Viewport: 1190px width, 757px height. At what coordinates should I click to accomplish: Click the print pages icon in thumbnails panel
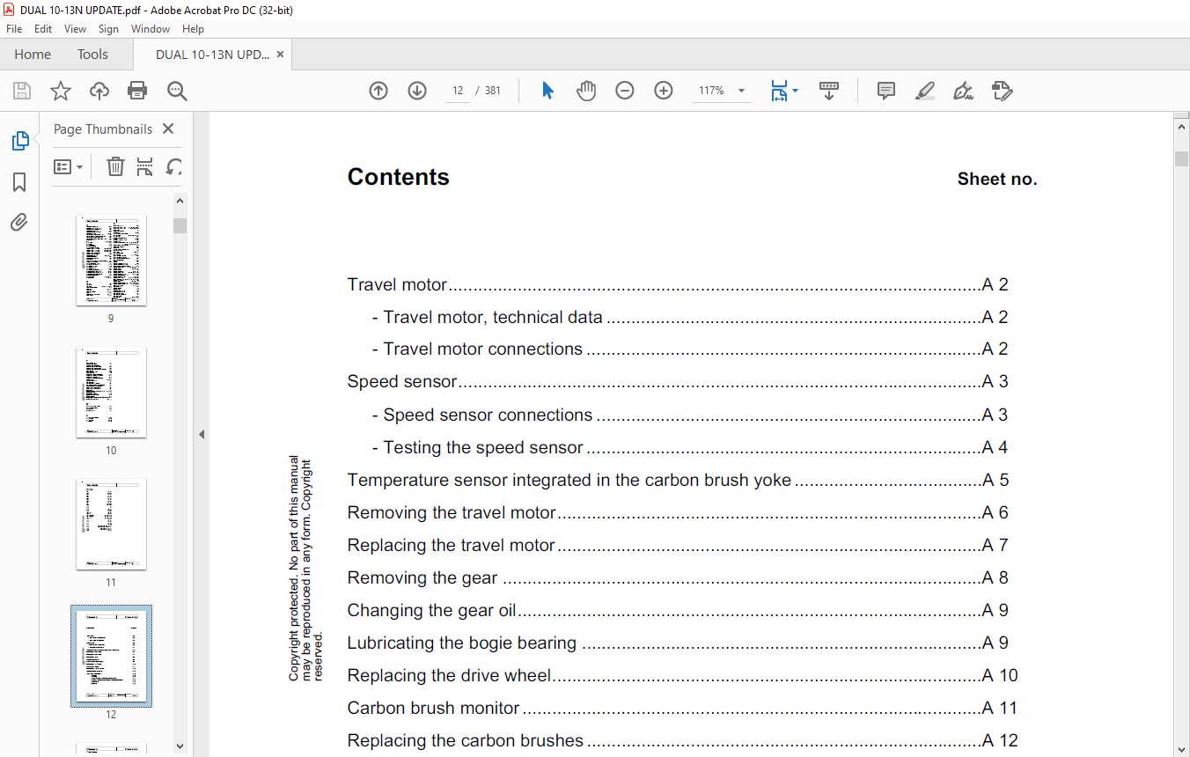(145, 166)
